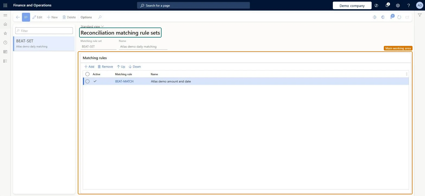Add a matching rule
Screen dimensions: 425x196
click(x=89, y=67)
